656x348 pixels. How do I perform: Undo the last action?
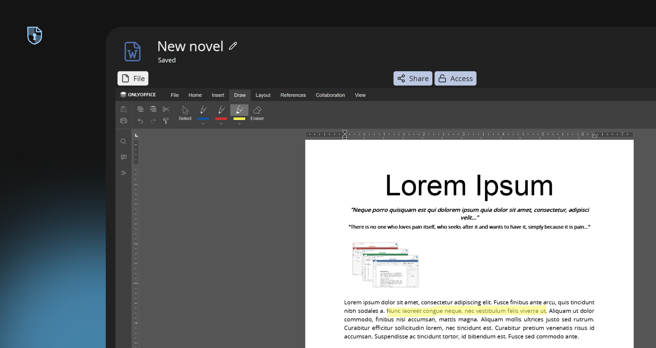point(140,121)
